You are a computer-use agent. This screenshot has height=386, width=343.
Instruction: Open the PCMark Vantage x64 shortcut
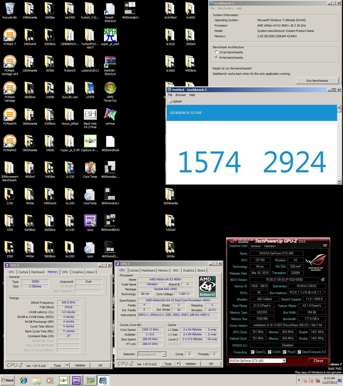[x=10, y=65]
